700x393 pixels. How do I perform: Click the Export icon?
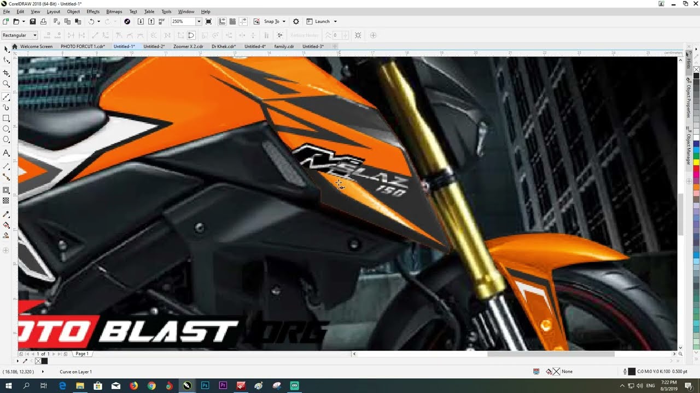pos(151,21)
